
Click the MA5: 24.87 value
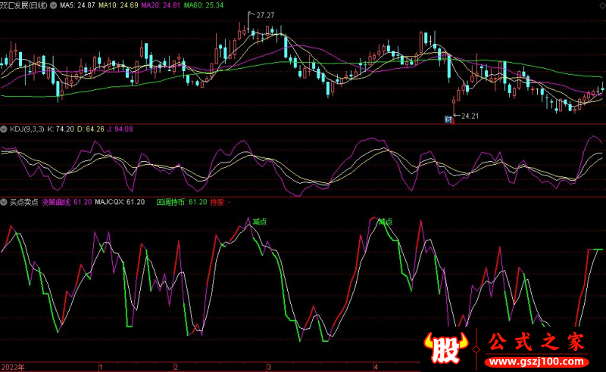pyautogui.click(x=77, y=5)
